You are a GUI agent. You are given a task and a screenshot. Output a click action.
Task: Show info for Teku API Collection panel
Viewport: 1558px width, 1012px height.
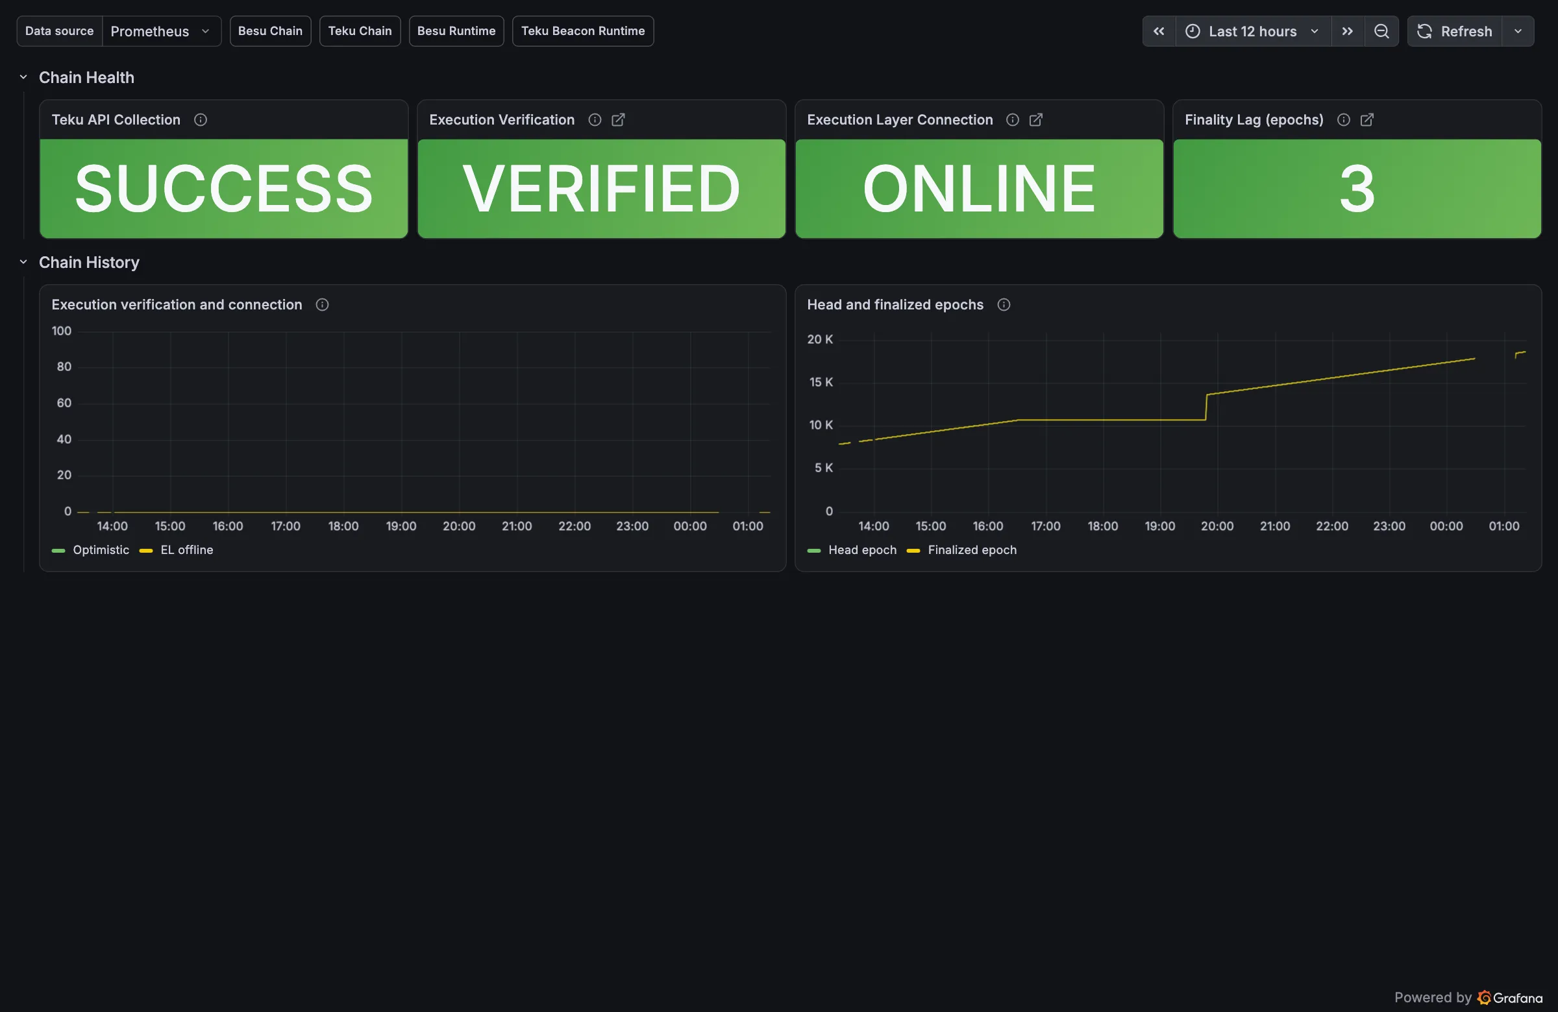201,120
